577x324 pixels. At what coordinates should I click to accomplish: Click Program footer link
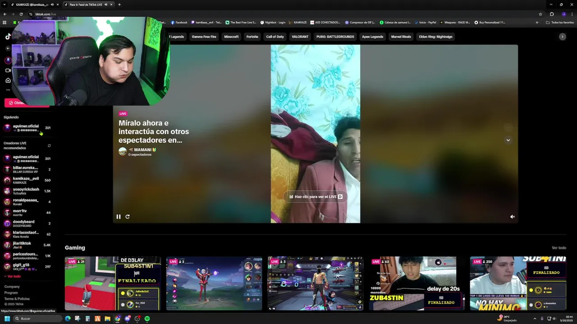(x=11, y=292)
